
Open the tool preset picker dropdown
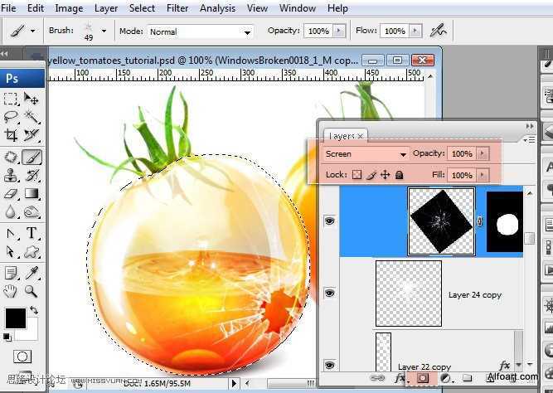[x=33, y=32]
